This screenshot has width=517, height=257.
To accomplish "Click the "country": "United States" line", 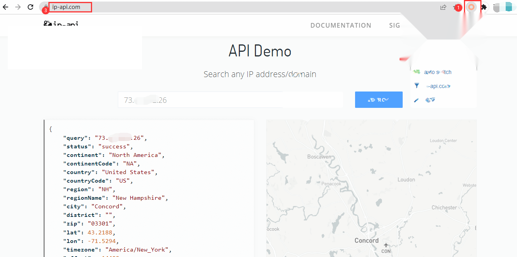I will click(110, 172).
